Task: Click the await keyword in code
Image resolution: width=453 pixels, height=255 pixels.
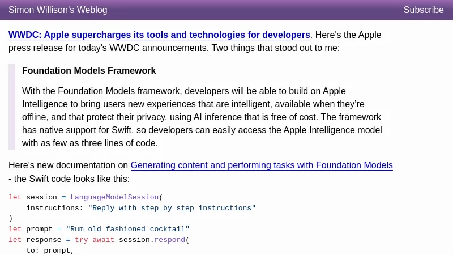Action: pyautogui.click(x=103, y=240)
